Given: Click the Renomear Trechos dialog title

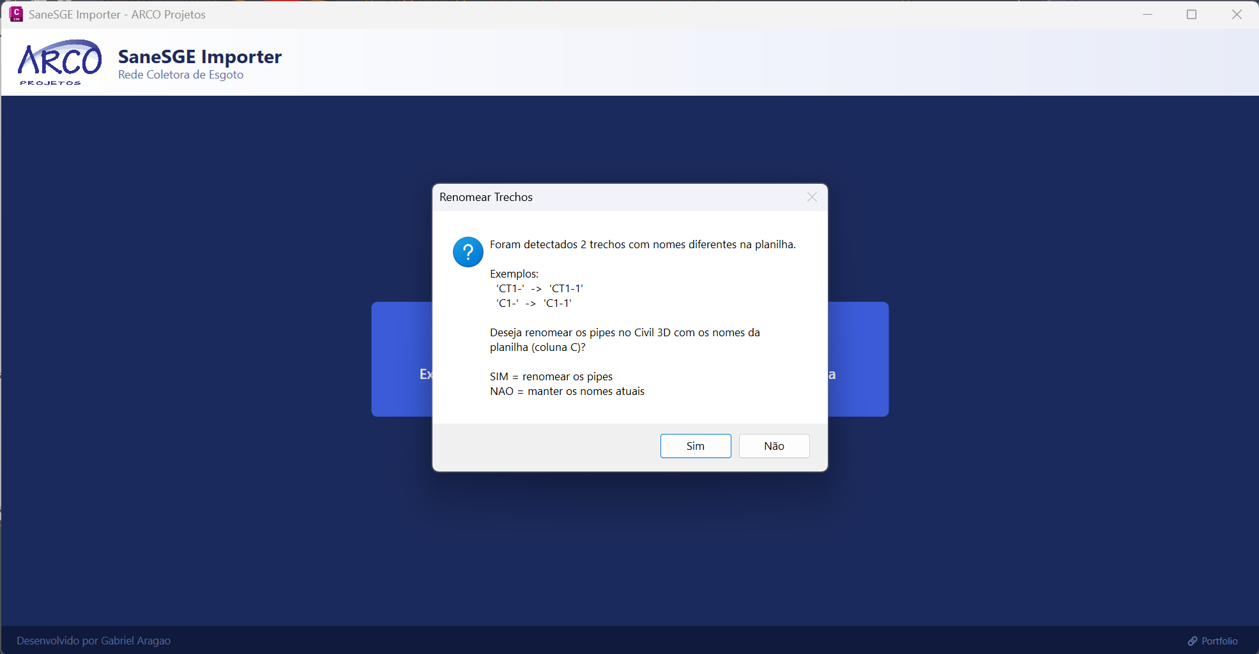Looking at the screenshot, I should pyautogui.click(x=485, y=197).
